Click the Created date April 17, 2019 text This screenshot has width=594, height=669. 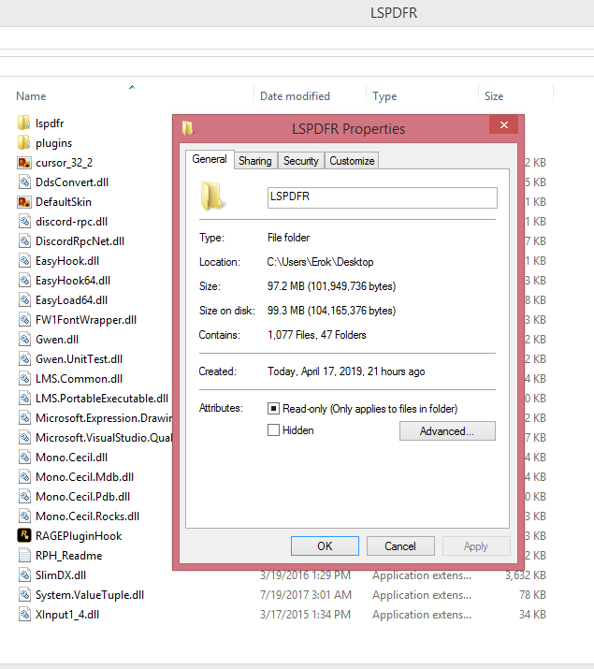[346, 371]
